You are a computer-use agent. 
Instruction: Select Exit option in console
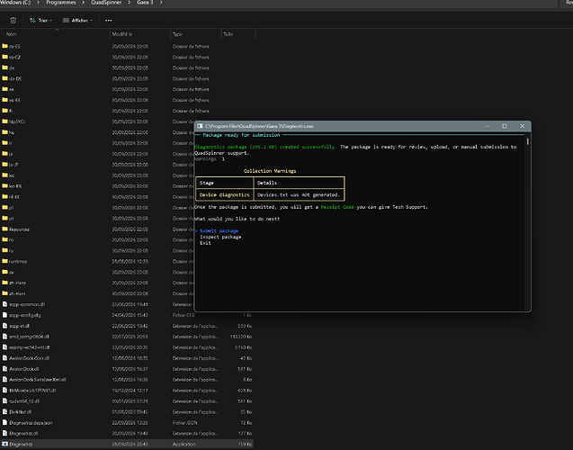(x=205, y=243)
